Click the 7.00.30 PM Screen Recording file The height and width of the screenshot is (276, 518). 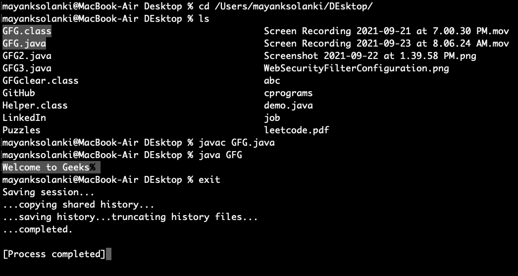(386, 31)
